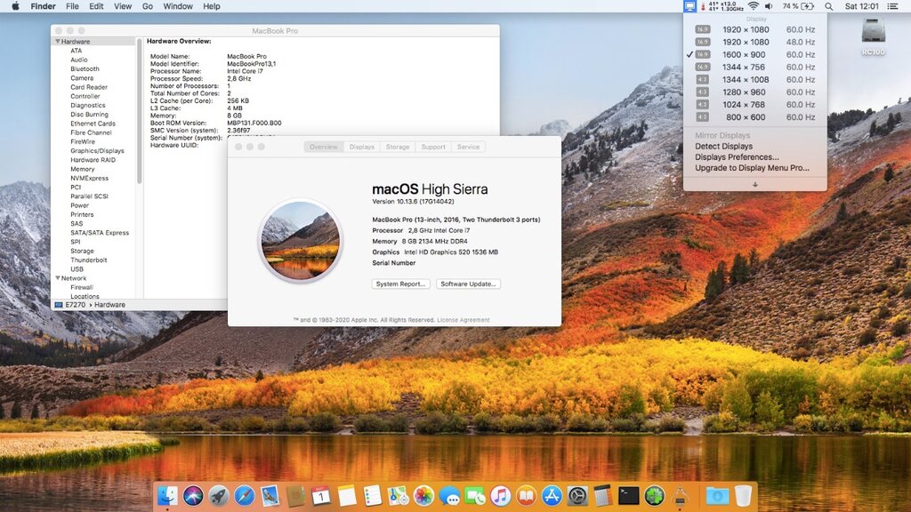Click the down arrow at the display menu bottom
This screenshot has height=512, width=911.
(755, 185)
